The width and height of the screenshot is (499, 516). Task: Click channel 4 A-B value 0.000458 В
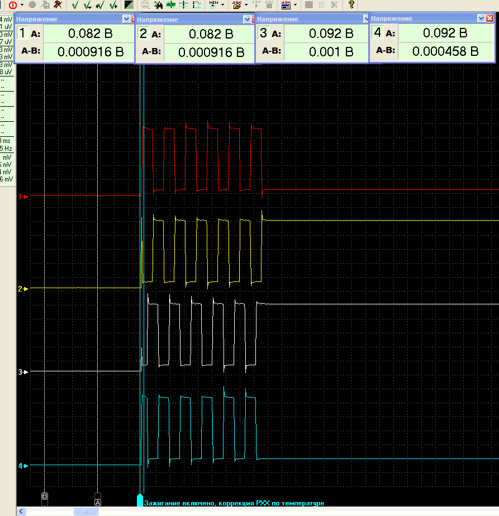(x=445, y=51)
